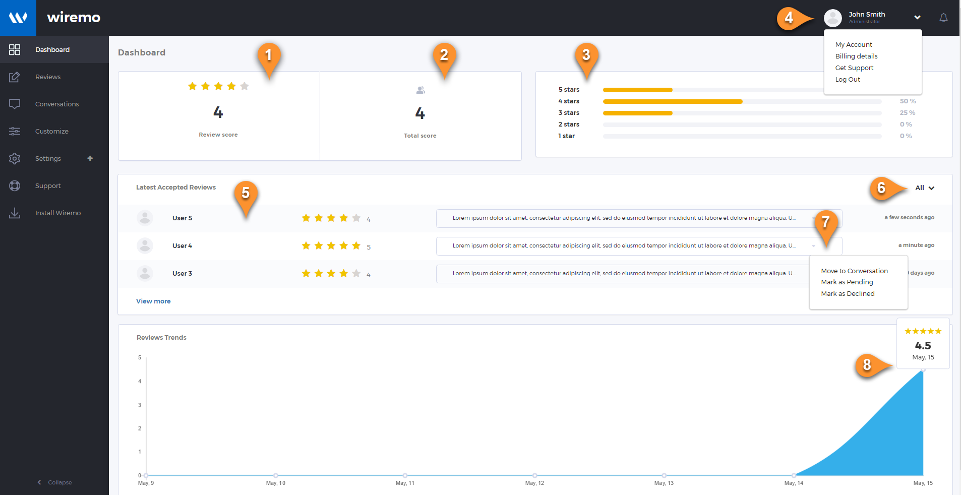Click the Install Wiremo download icon
The height and width of the screenshot is (495, 961).
(x=15, y=213)
